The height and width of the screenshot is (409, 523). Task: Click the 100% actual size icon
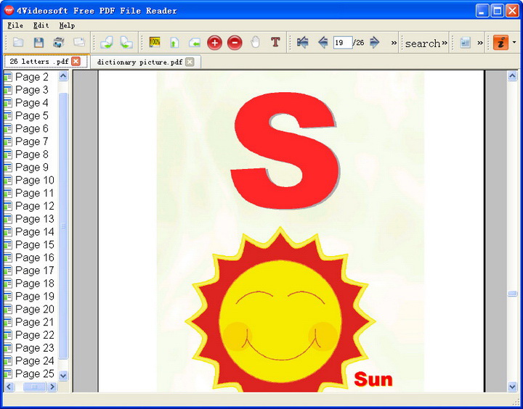(x=155, y=43)
